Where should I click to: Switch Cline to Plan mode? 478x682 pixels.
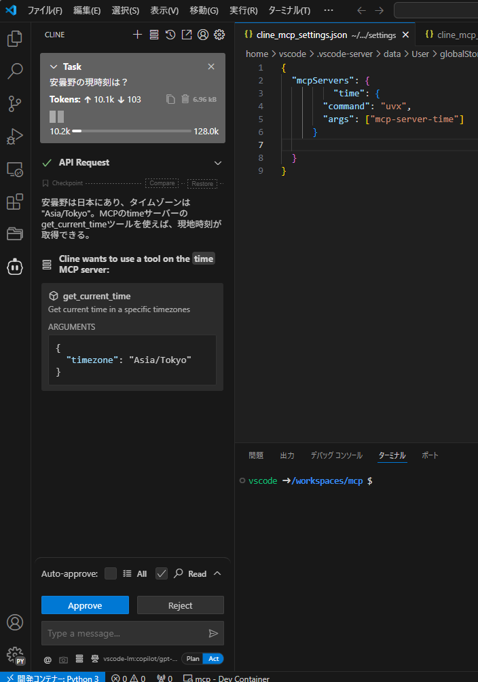pyautogui.click(x=193, y=658)
